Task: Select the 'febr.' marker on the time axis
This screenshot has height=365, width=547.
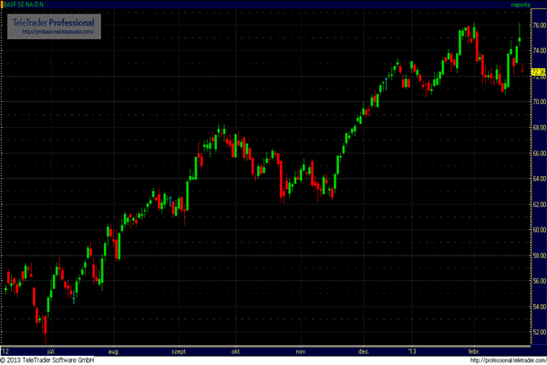Action: click(473, 350)
